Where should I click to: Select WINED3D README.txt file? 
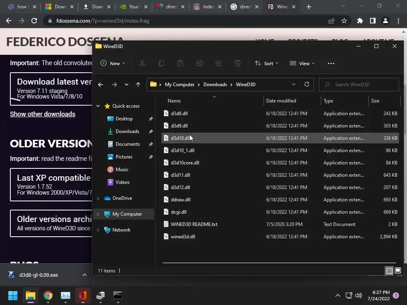tap(280, 224)
